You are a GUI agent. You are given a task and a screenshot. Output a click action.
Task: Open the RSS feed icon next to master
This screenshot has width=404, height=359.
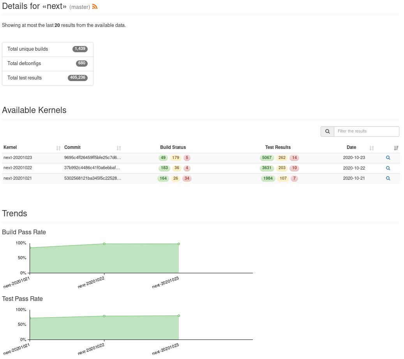(95, 7)
